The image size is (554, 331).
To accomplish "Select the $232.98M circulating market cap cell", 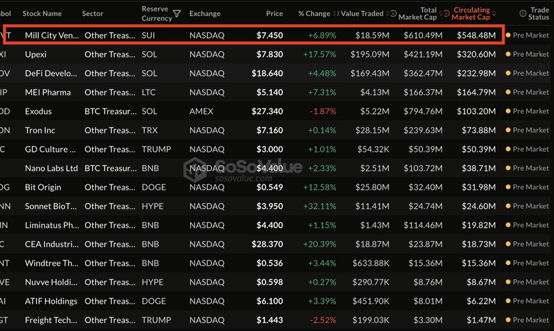I will (x=476, y=73).
